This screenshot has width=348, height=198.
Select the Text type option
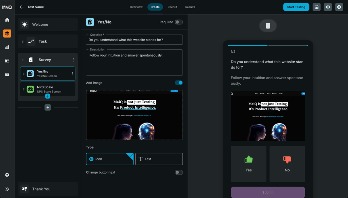pos(159,159)
